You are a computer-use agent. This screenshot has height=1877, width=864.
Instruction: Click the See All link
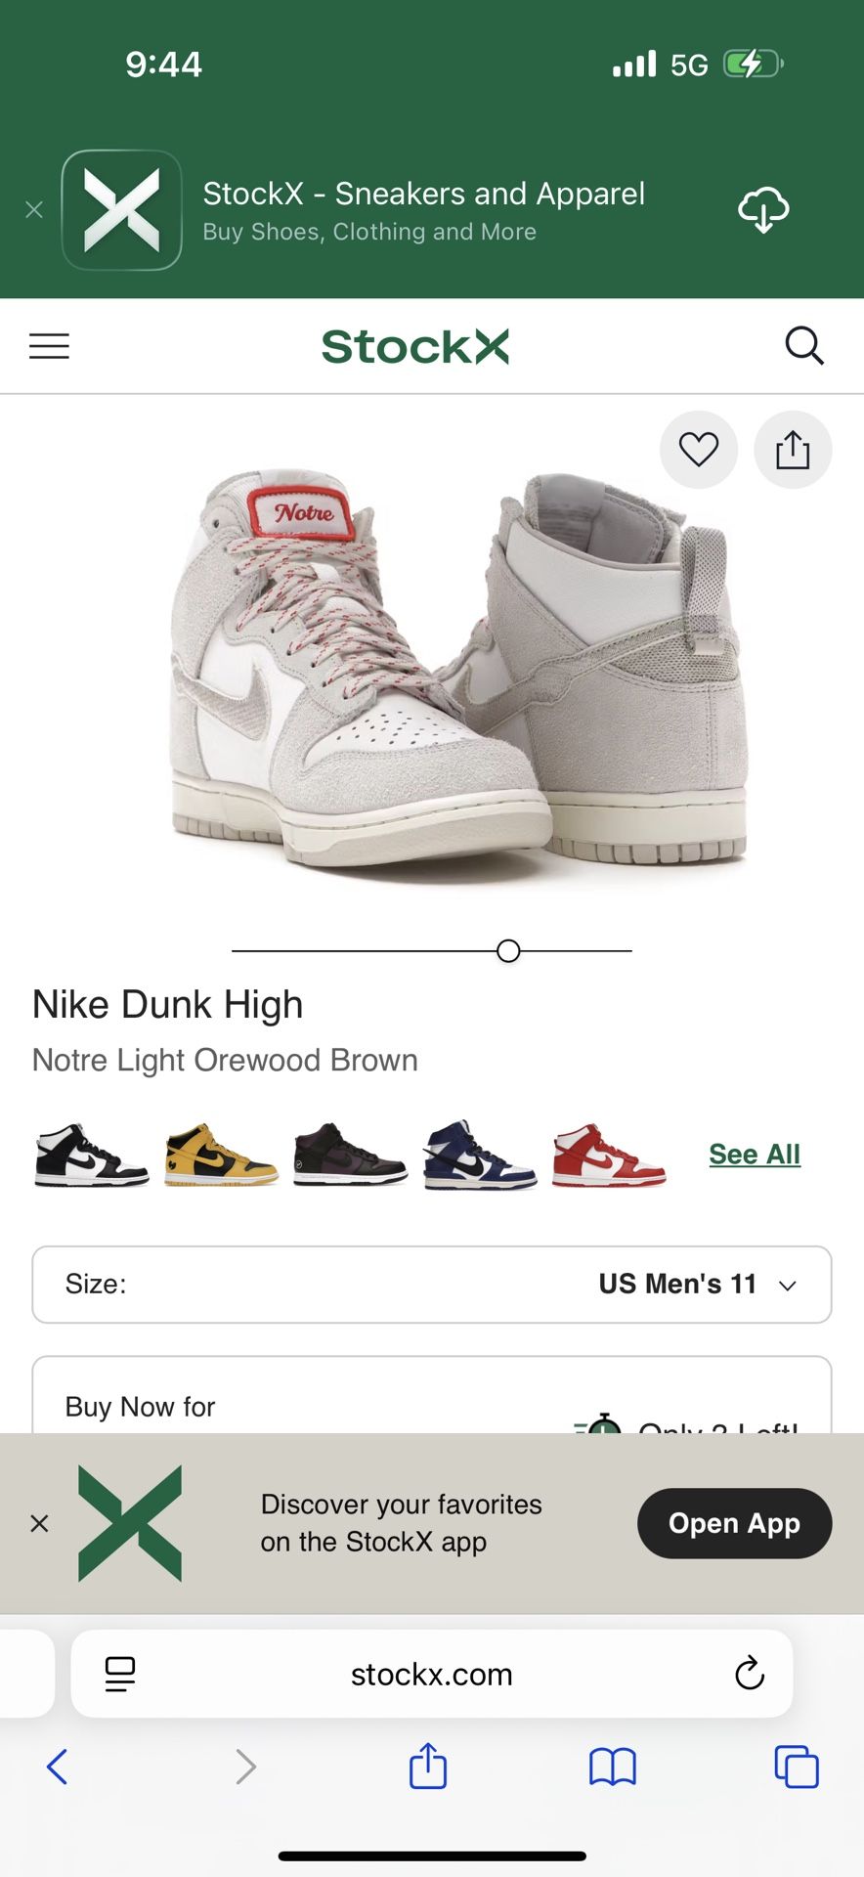[755, 1155]
